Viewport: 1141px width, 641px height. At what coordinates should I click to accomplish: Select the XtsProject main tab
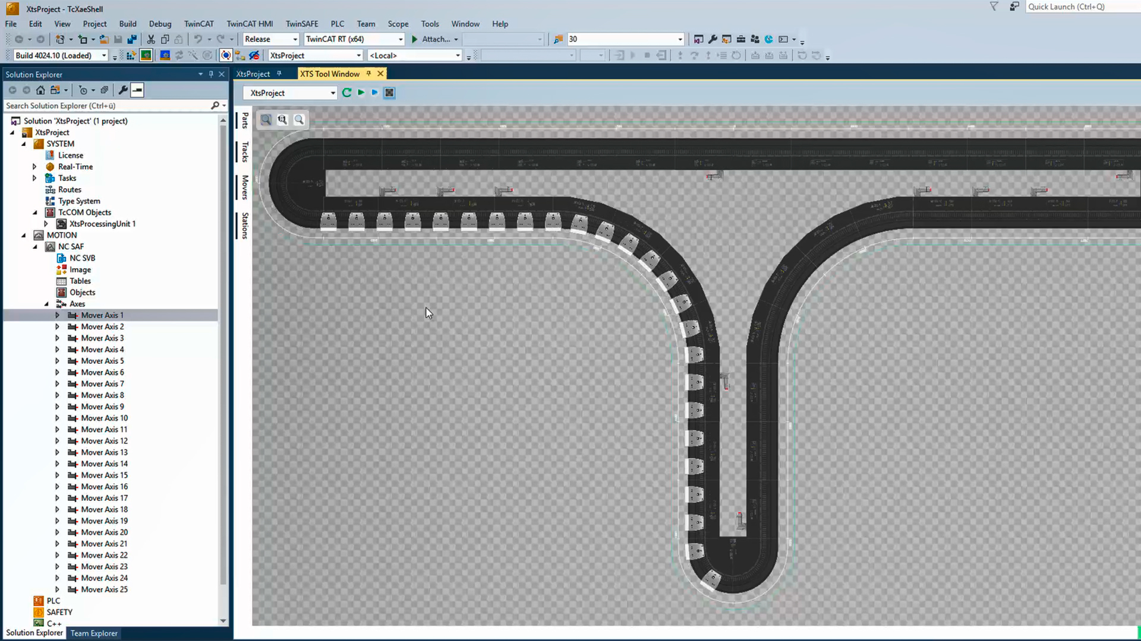(253, 74)
